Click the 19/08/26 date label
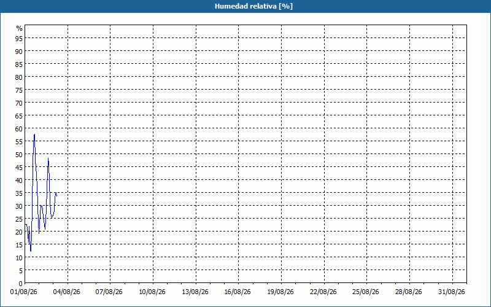This screenshot has height=307, width=491. (280, 292)
